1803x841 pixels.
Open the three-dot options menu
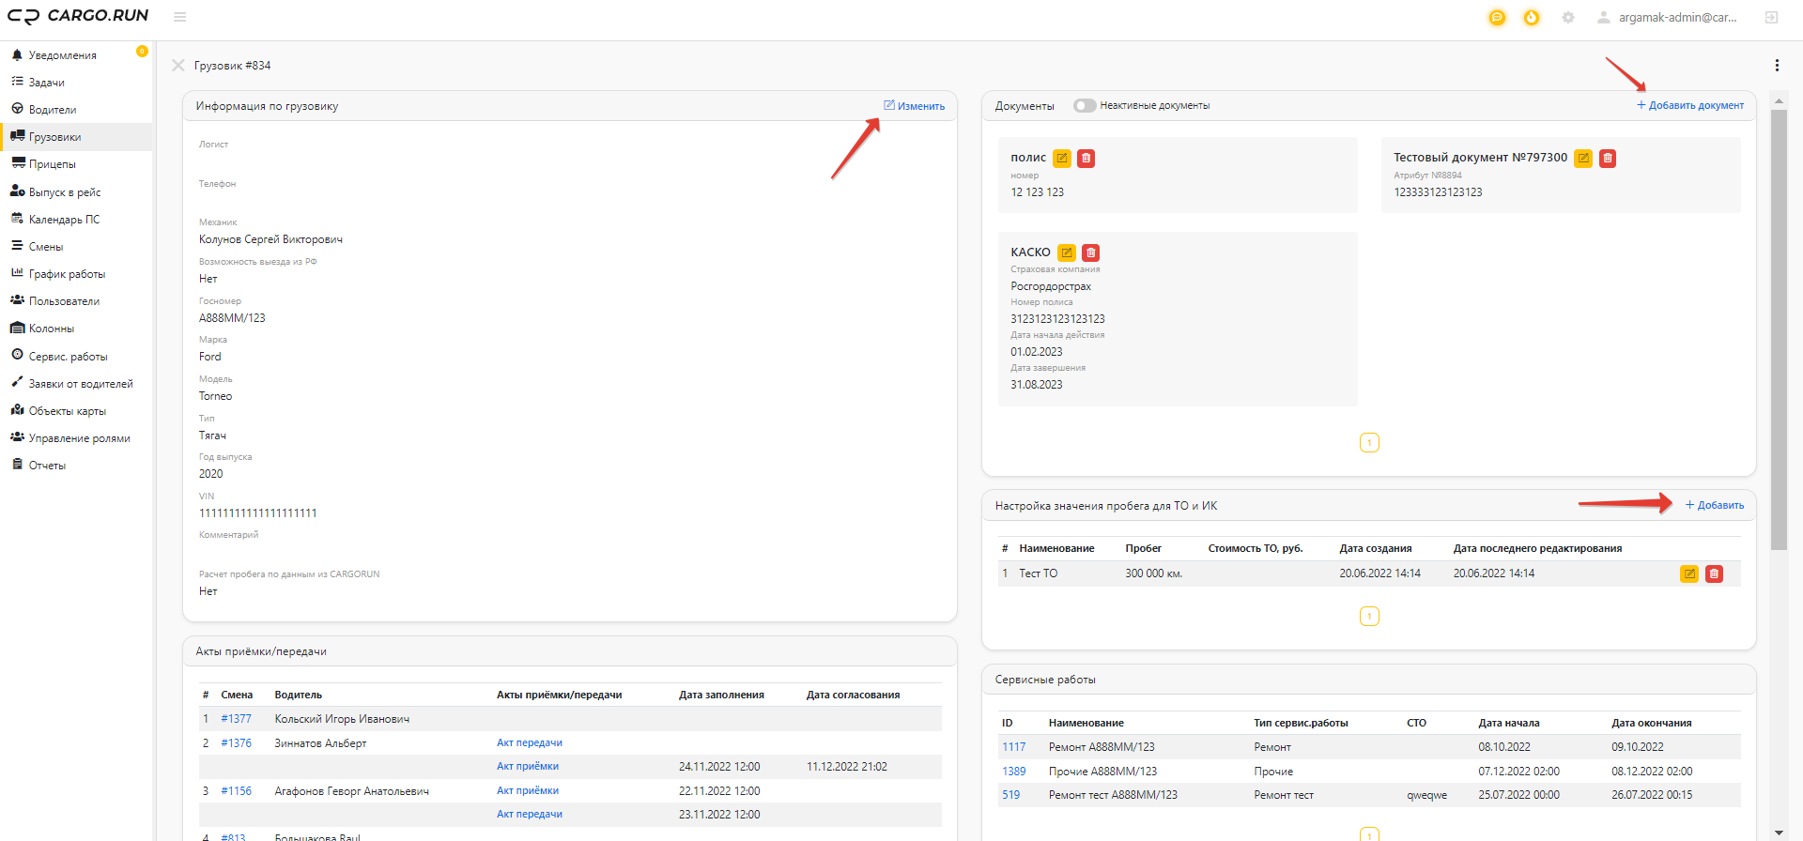pos(1777,66)
